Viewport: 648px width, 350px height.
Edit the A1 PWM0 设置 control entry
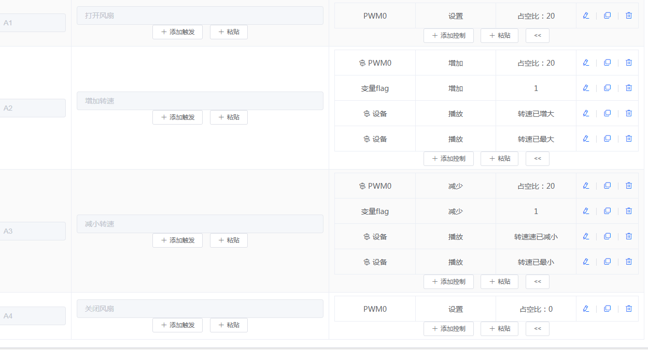pyautogui.click(x=586, y=16)
